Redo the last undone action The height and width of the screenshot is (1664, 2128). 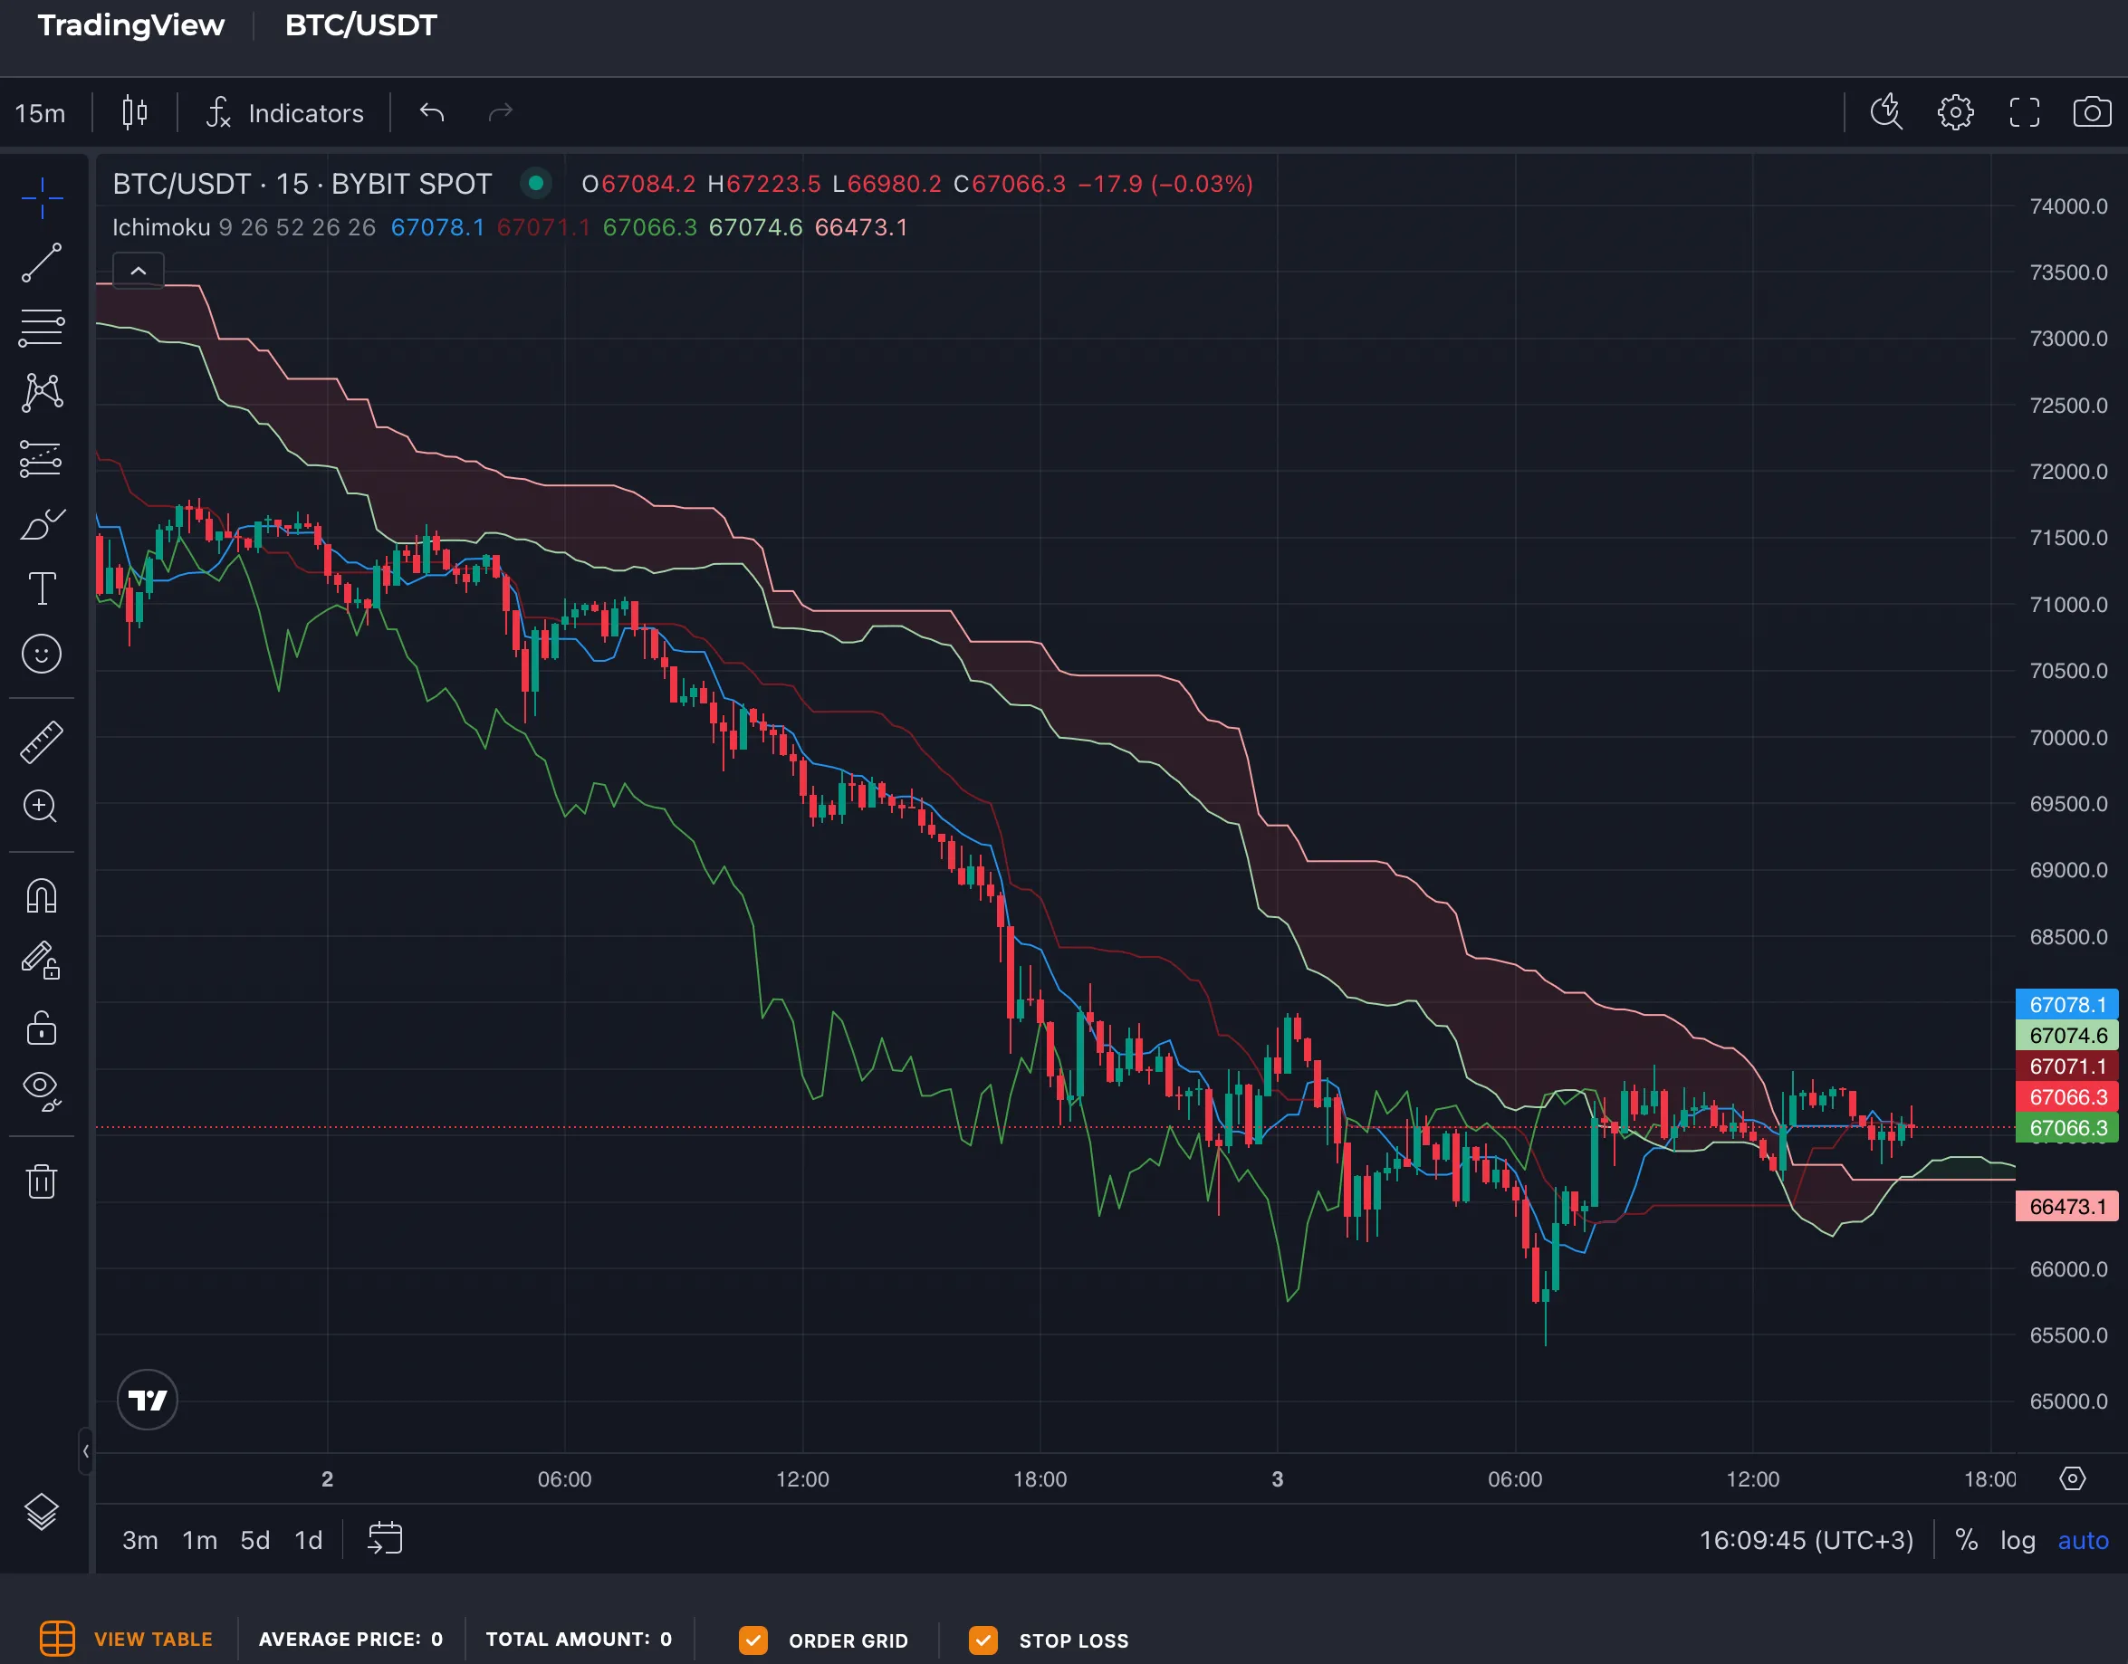click(500, 113)
